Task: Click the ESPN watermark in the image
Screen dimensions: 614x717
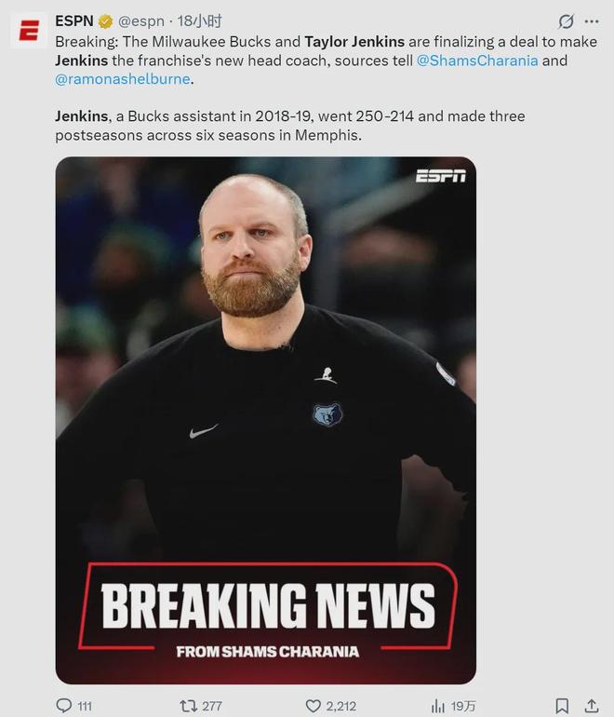Action: click(x=441, y=176)
